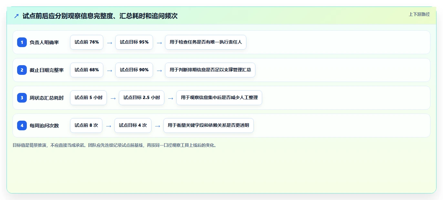Click the 负责人明确率 row label
Viewport: 443px width, 200px height.
[44, 42]
